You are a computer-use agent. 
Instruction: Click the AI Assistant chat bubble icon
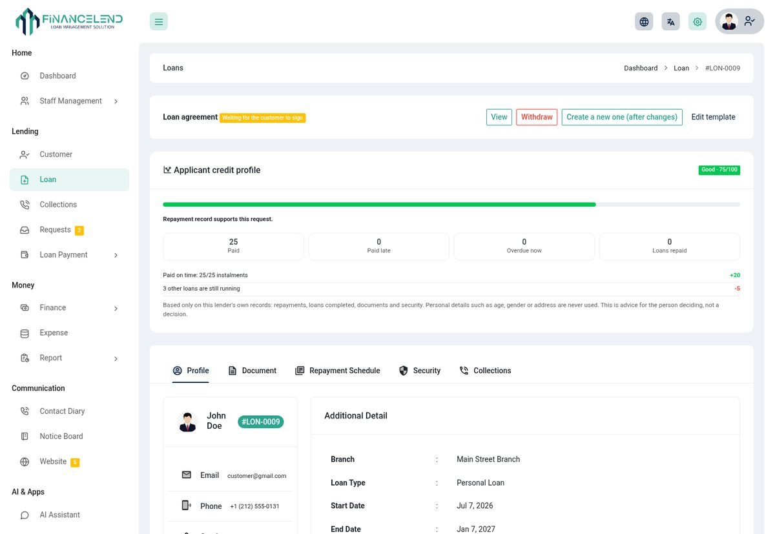(x=25, y=515)
